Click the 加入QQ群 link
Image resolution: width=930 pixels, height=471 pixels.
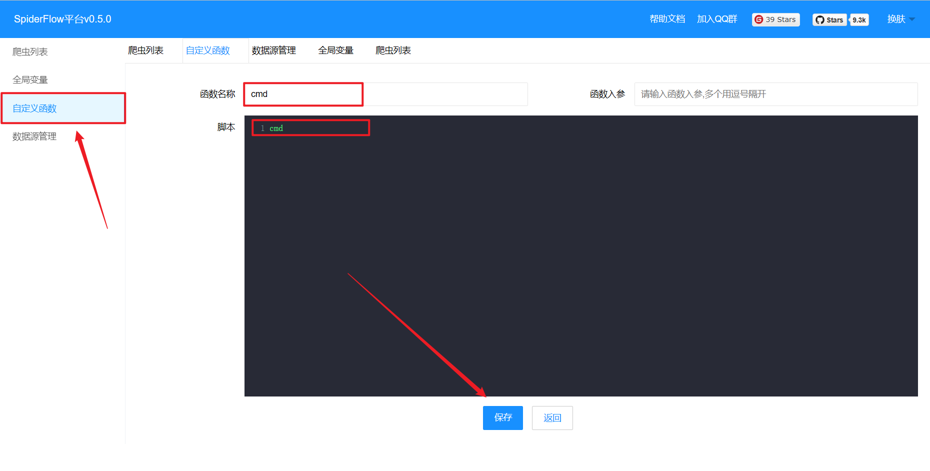click(x=716, y=18)
